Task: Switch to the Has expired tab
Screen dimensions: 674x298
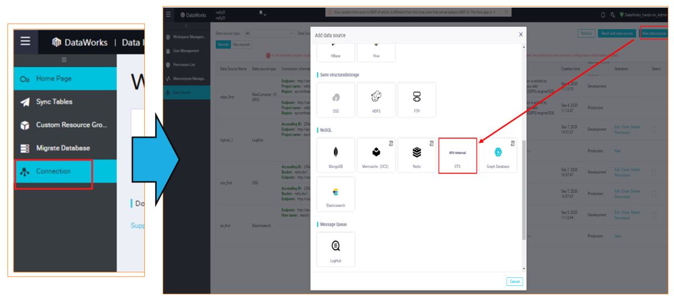Action: point(241,44)
